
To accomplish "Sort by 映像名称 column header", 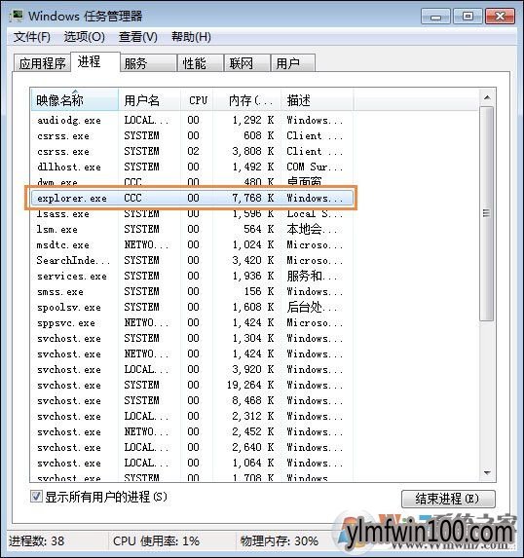I will 74,100.
